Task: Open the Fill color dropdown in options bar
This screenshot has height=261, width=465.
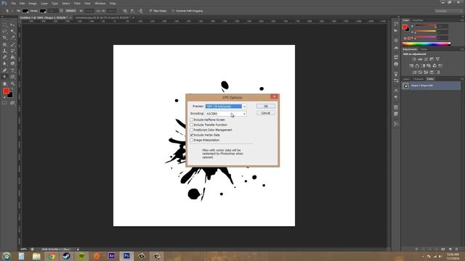Action: (26, 11)
